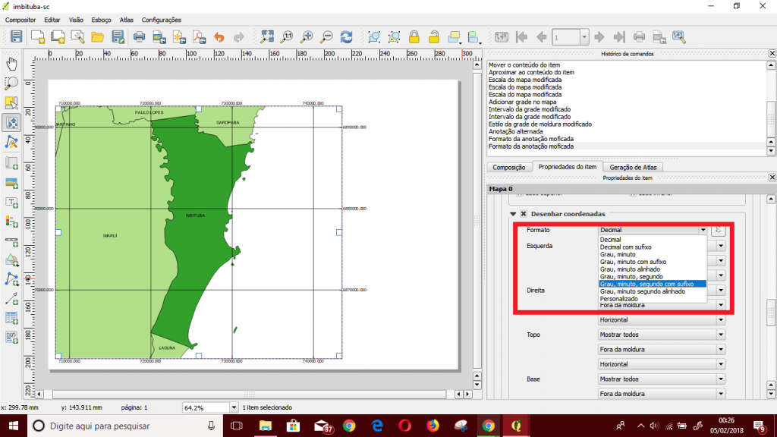Toggle the Desenhar coordenadas checkbox
The image size is (777, 437).
[x=524, y=214]
